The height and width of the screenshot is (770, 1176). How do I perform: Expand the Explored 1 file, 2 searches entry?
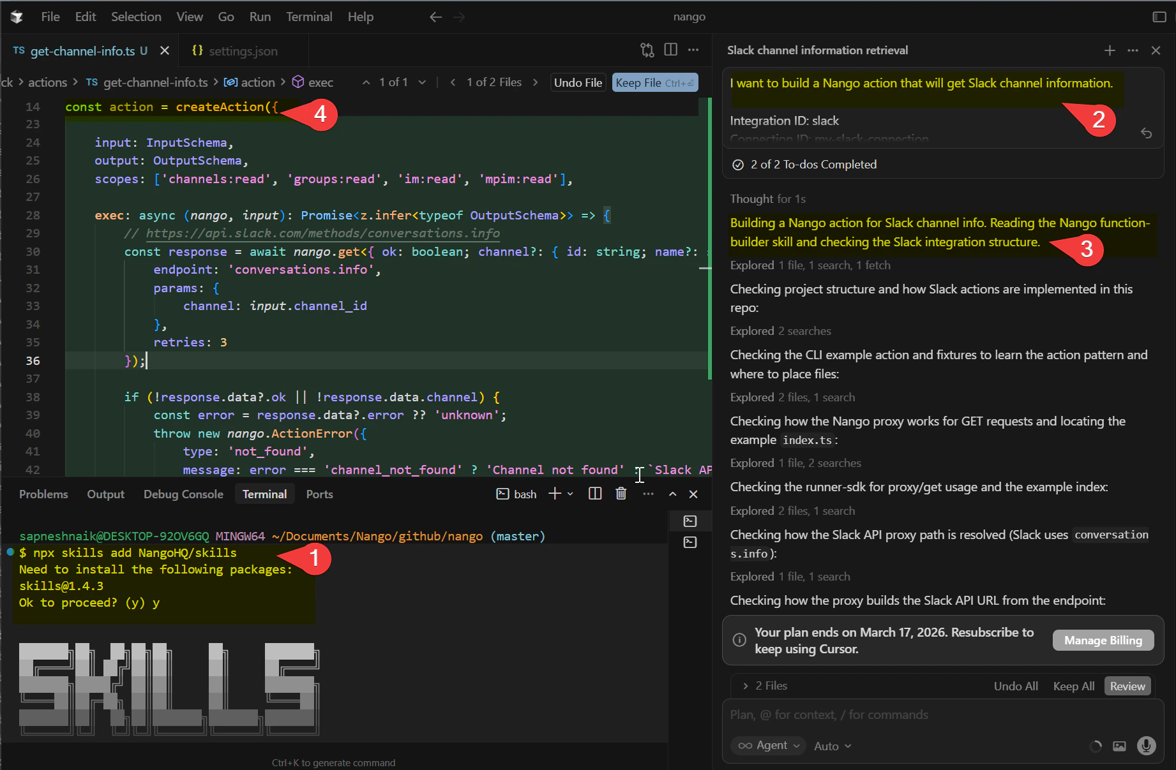pos(795,463)
